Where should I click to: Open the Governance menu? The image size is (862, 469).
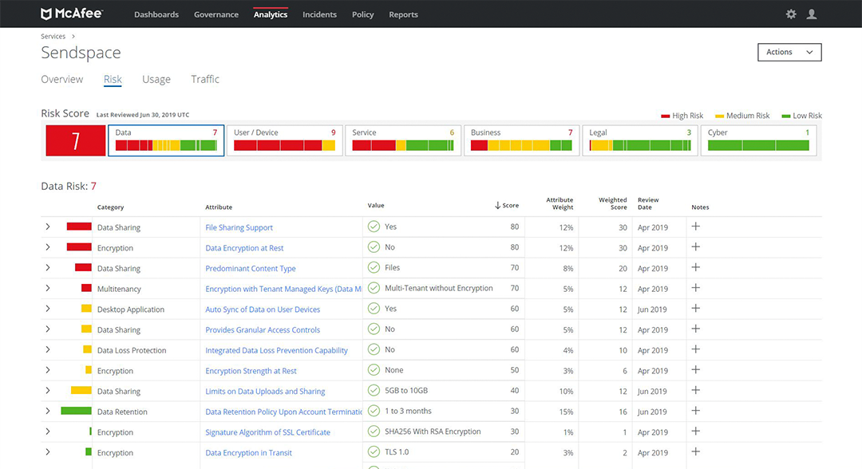pos(216,14)
